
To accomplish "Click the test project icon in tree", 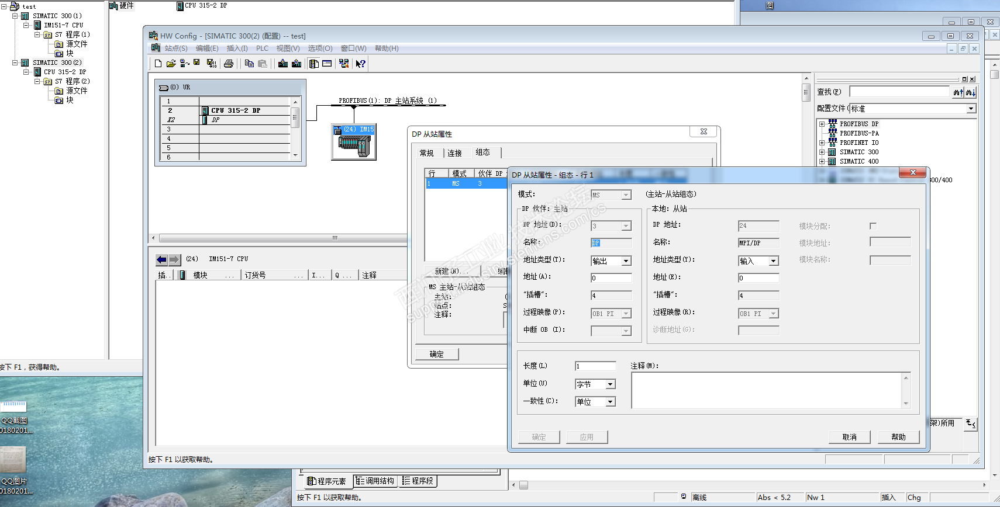I will (15, 6).
